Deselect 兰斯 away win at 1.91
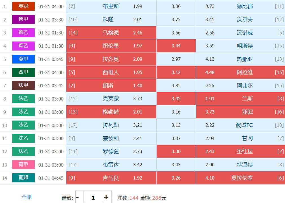The image size is (285, 203). point(240,99)
